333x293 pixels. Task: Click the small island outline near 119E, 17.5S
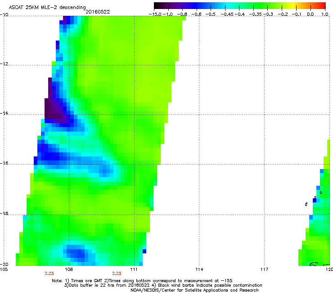(x=306, y=204)
